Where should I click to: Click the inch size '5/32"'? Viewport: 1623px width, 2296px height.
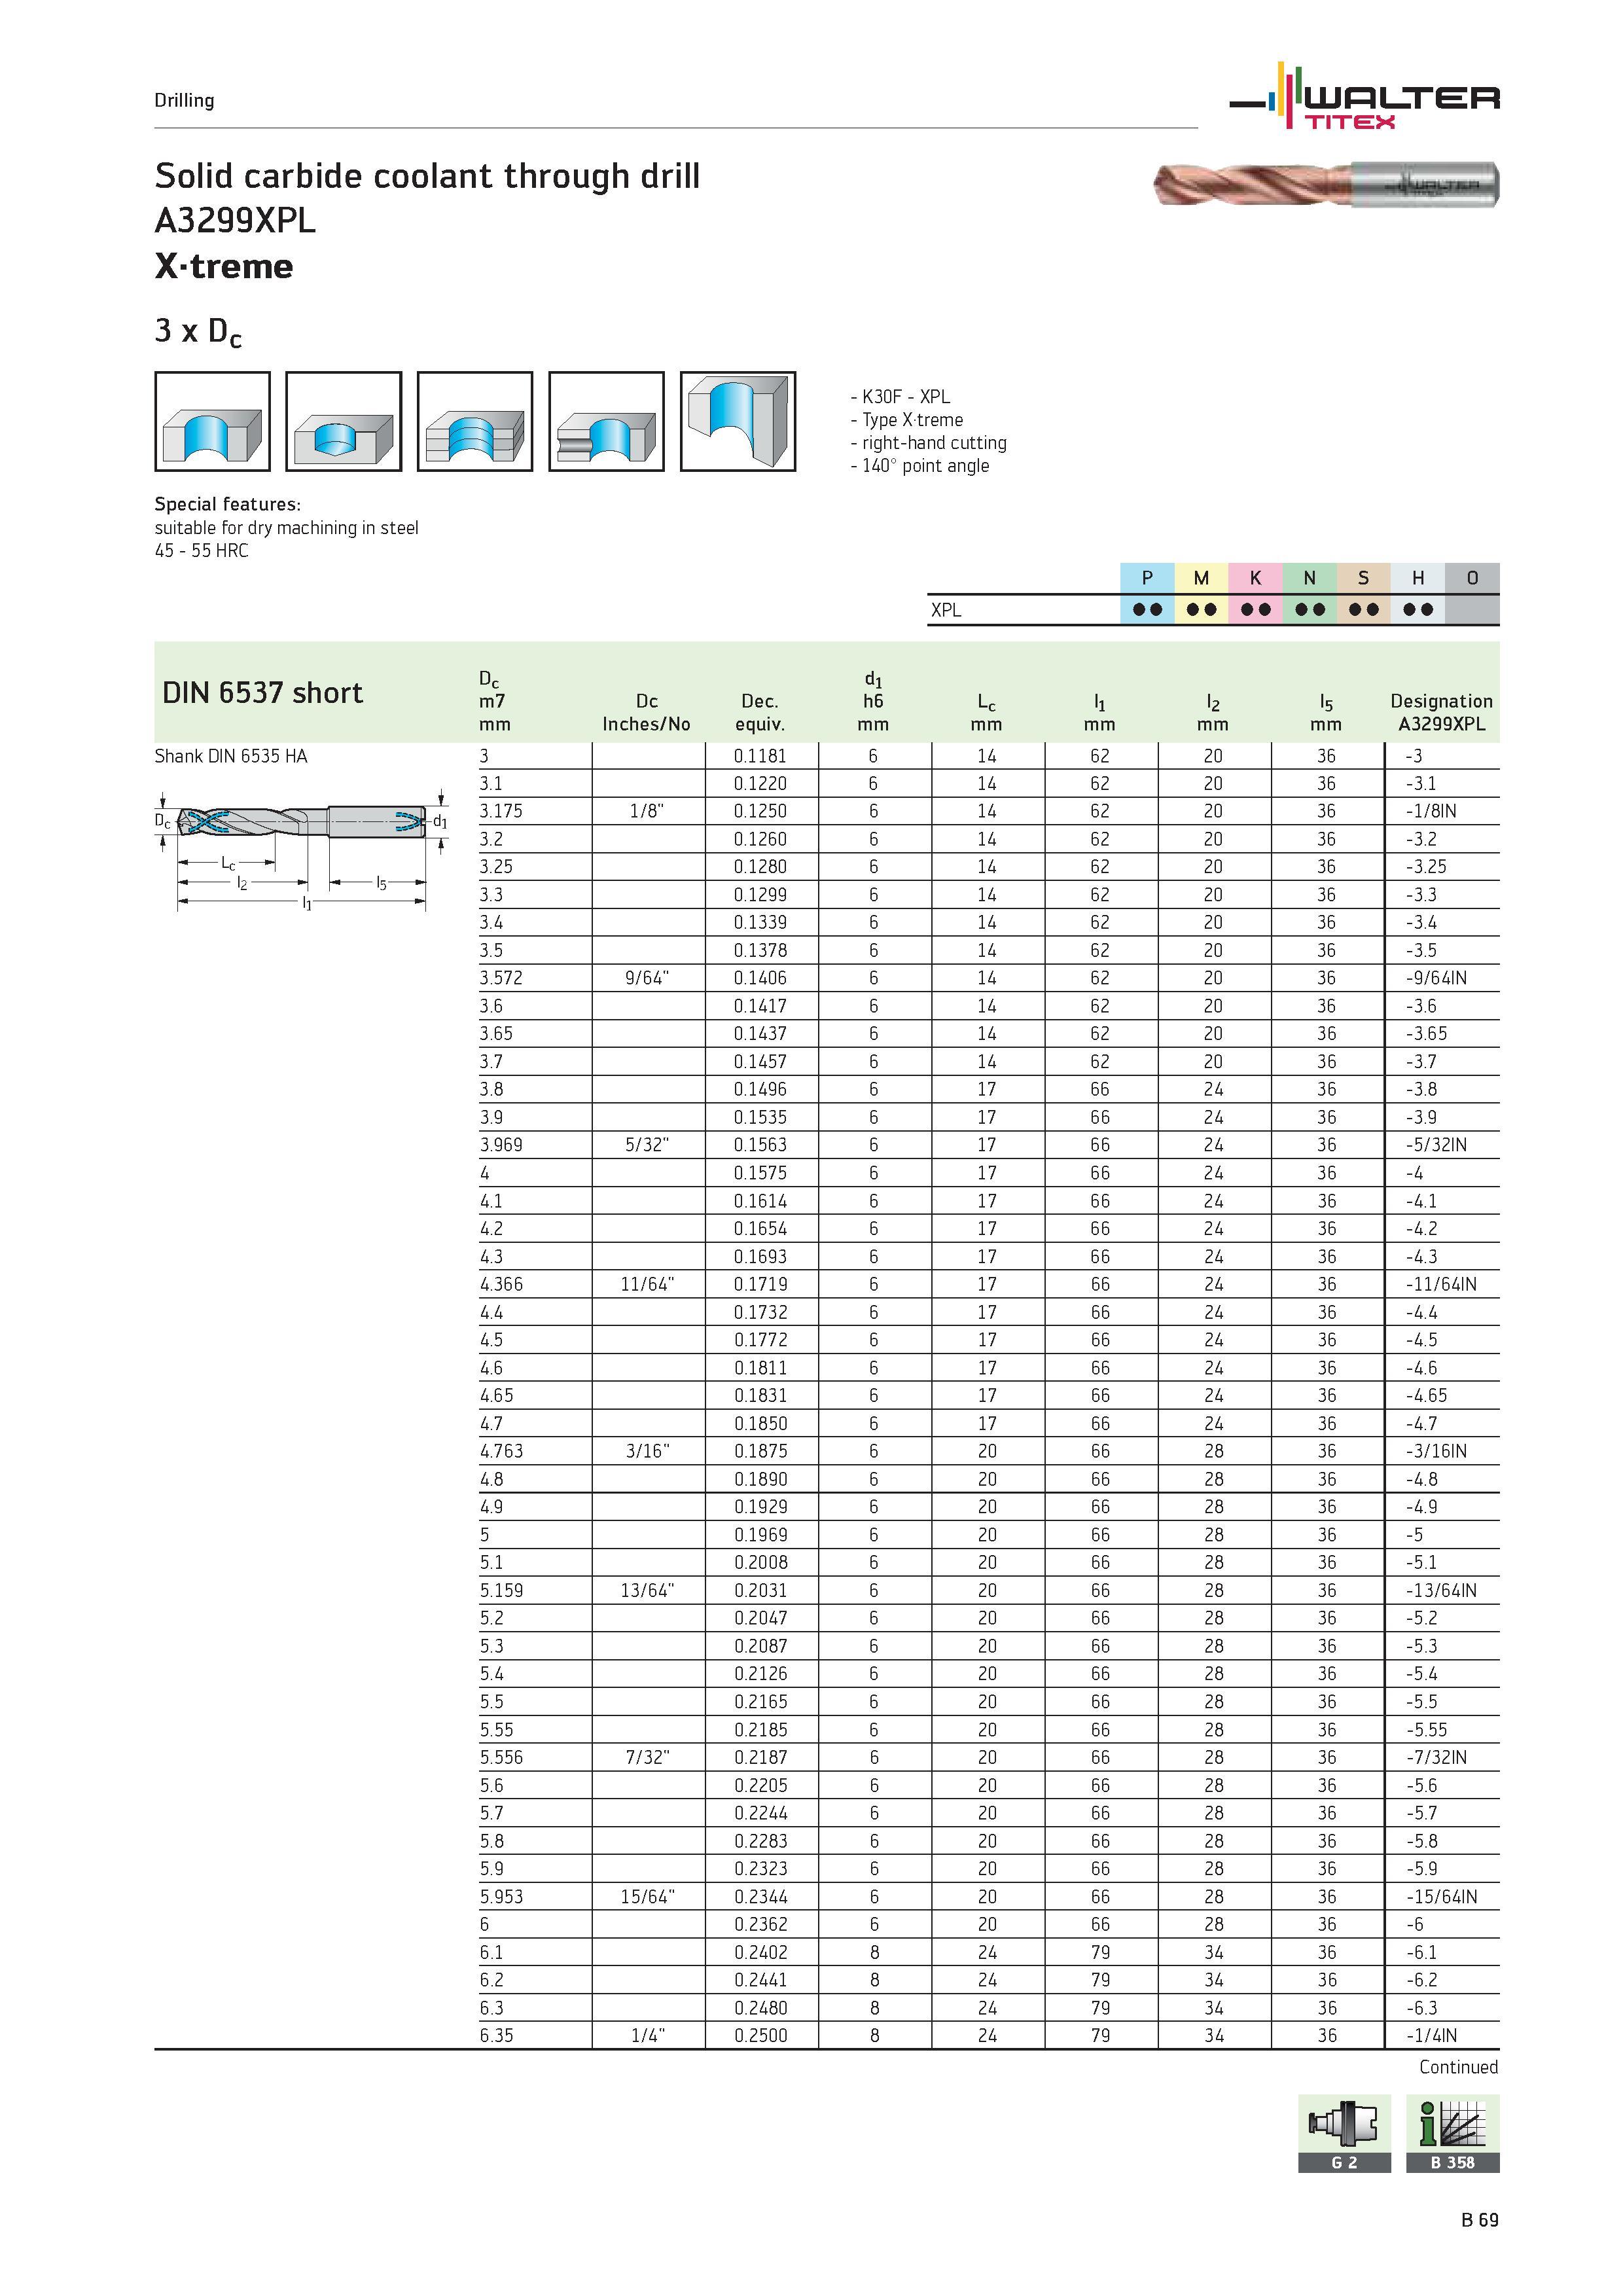pos(647,1145)
